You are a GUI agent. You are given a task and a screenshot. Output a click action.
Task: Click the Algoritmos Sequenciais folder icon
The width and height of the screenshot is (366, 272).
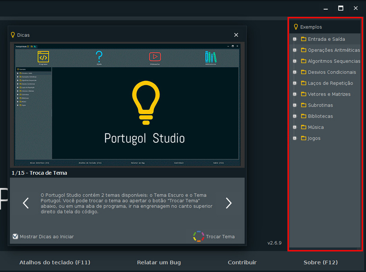pos(303,61)
